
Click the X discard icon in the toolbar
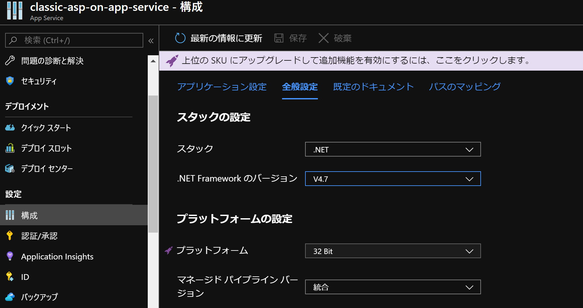(324, 38)
